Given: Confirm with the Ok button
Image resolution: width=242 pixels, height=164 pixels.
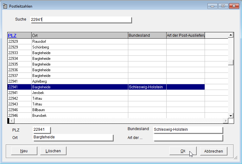Looking at the screenshot, I should pyautogui.click(x=183, y=151).
